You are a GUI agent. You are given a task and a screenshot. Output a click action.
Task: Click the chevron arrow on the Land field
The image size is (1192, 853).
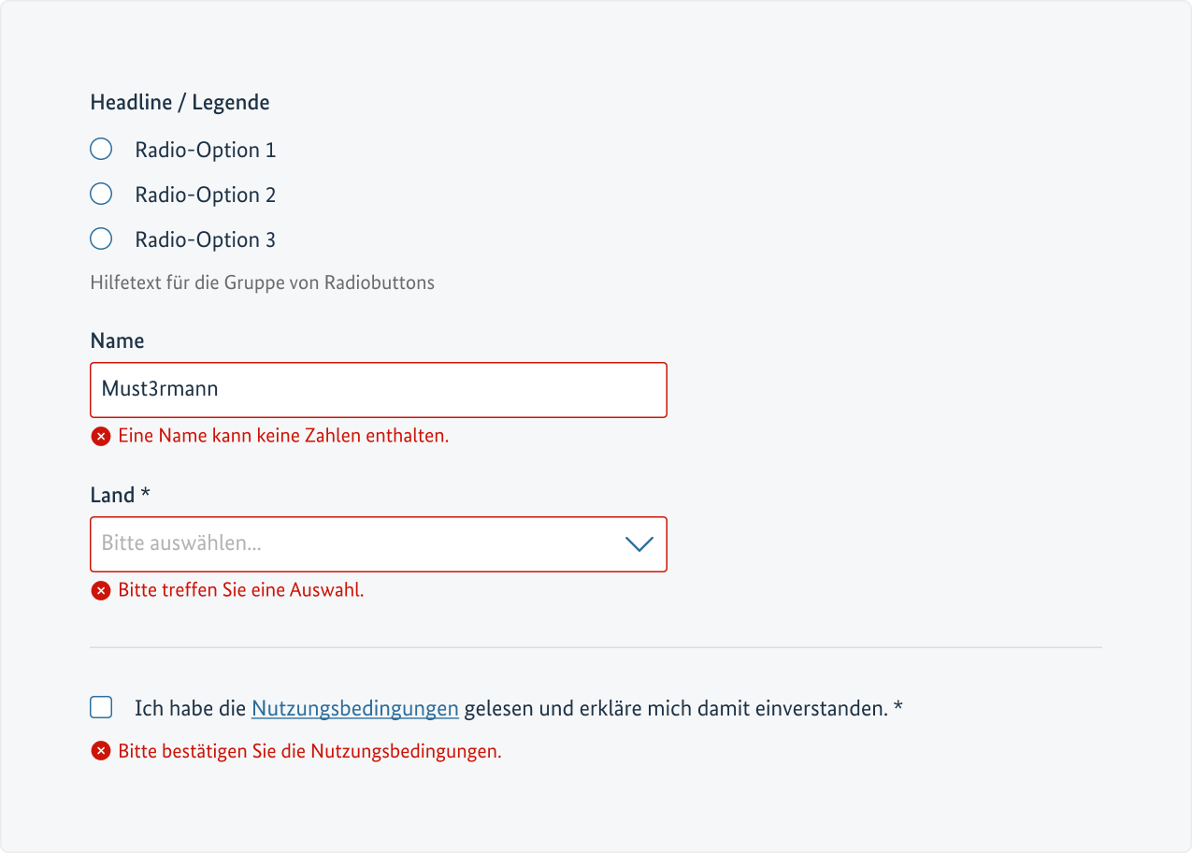639,543
